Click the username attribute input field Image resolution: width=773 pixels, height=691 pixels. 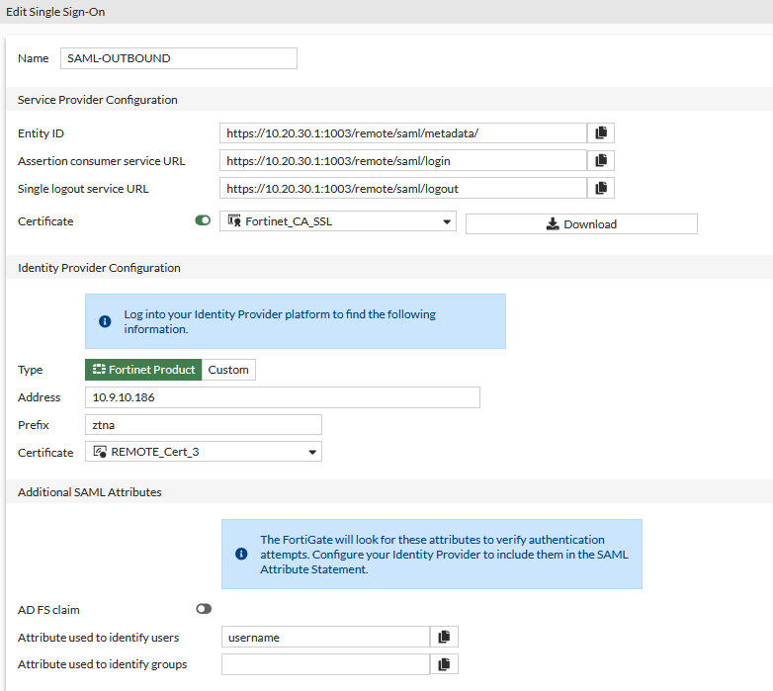coord(325,637)
